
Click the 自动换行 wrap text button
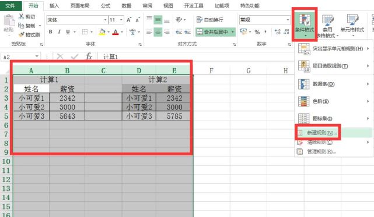click(209, 20)
